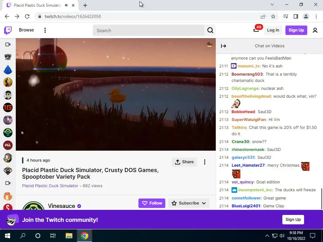Click username cometfollower in chat

[x=246, y=198]
